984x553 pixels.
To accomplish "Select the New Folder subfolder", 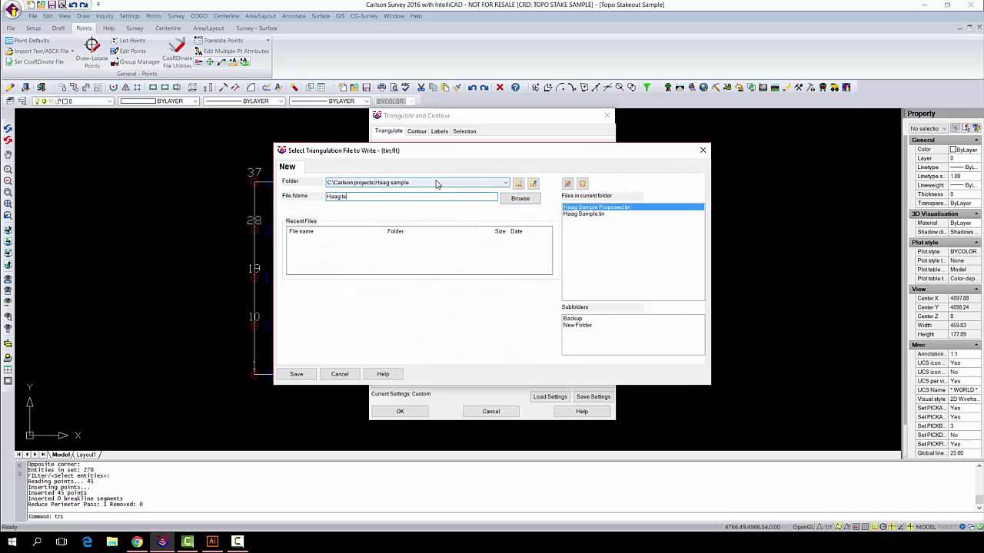I will click(577, 325).
